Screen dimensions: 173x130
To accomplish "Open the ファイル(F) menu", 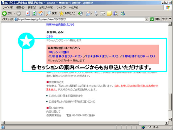I will coord(8,8).
